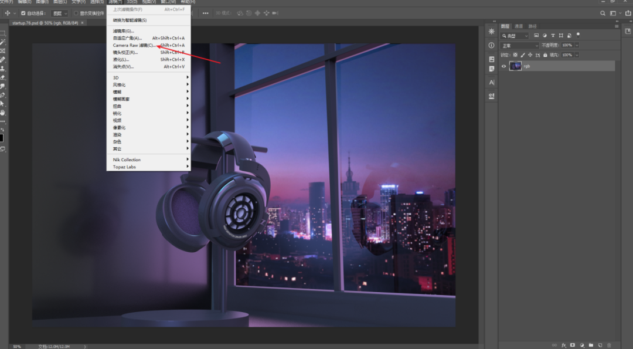Toggle visibility of the rgb layer

(503, 66)
